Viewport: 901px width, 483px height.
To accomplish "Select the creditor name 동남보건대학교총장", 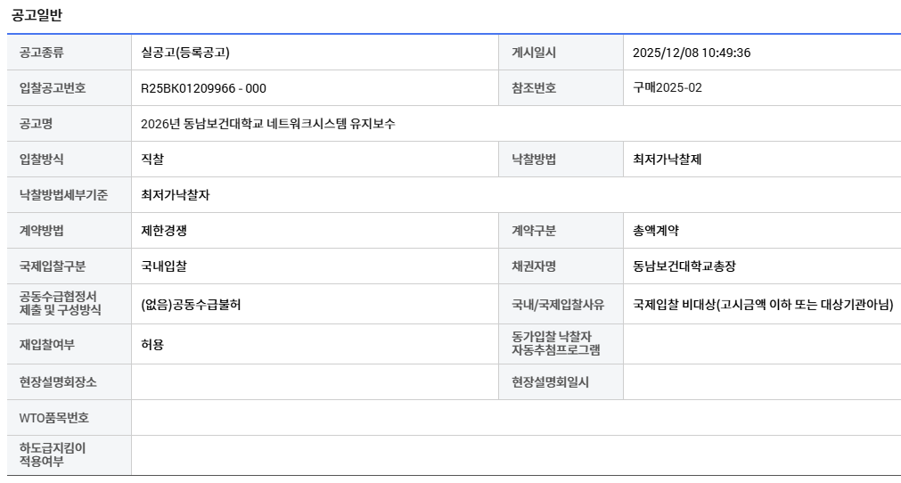I will tap(684, 266).
